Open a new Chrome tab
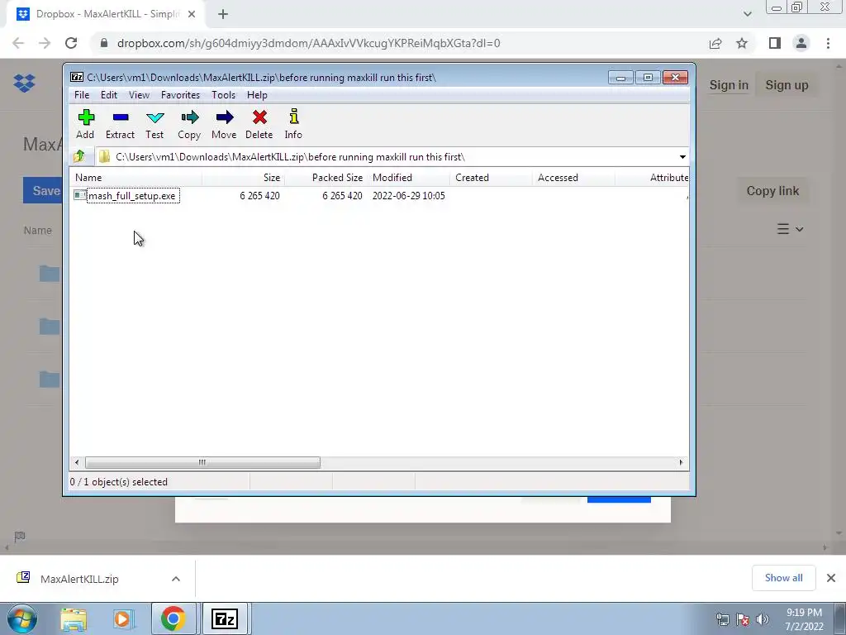Image resolution: width=846 pixels, height=635 pixels. (x=223, y=14)
